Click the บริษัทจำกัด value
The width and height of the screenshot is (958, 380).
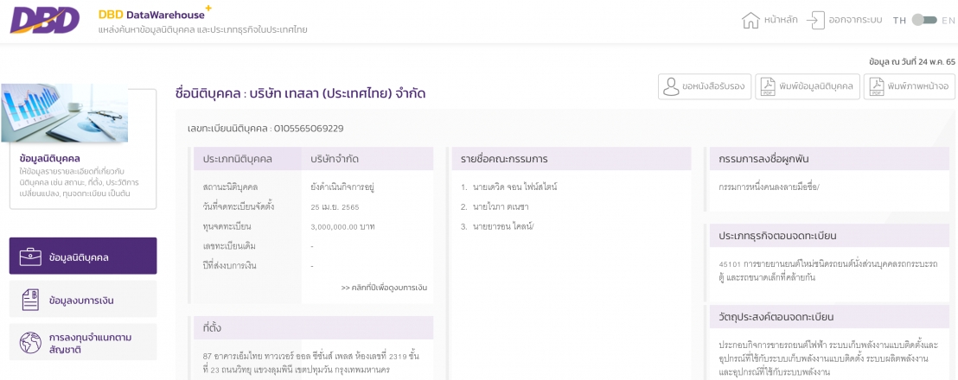point(335,159)
